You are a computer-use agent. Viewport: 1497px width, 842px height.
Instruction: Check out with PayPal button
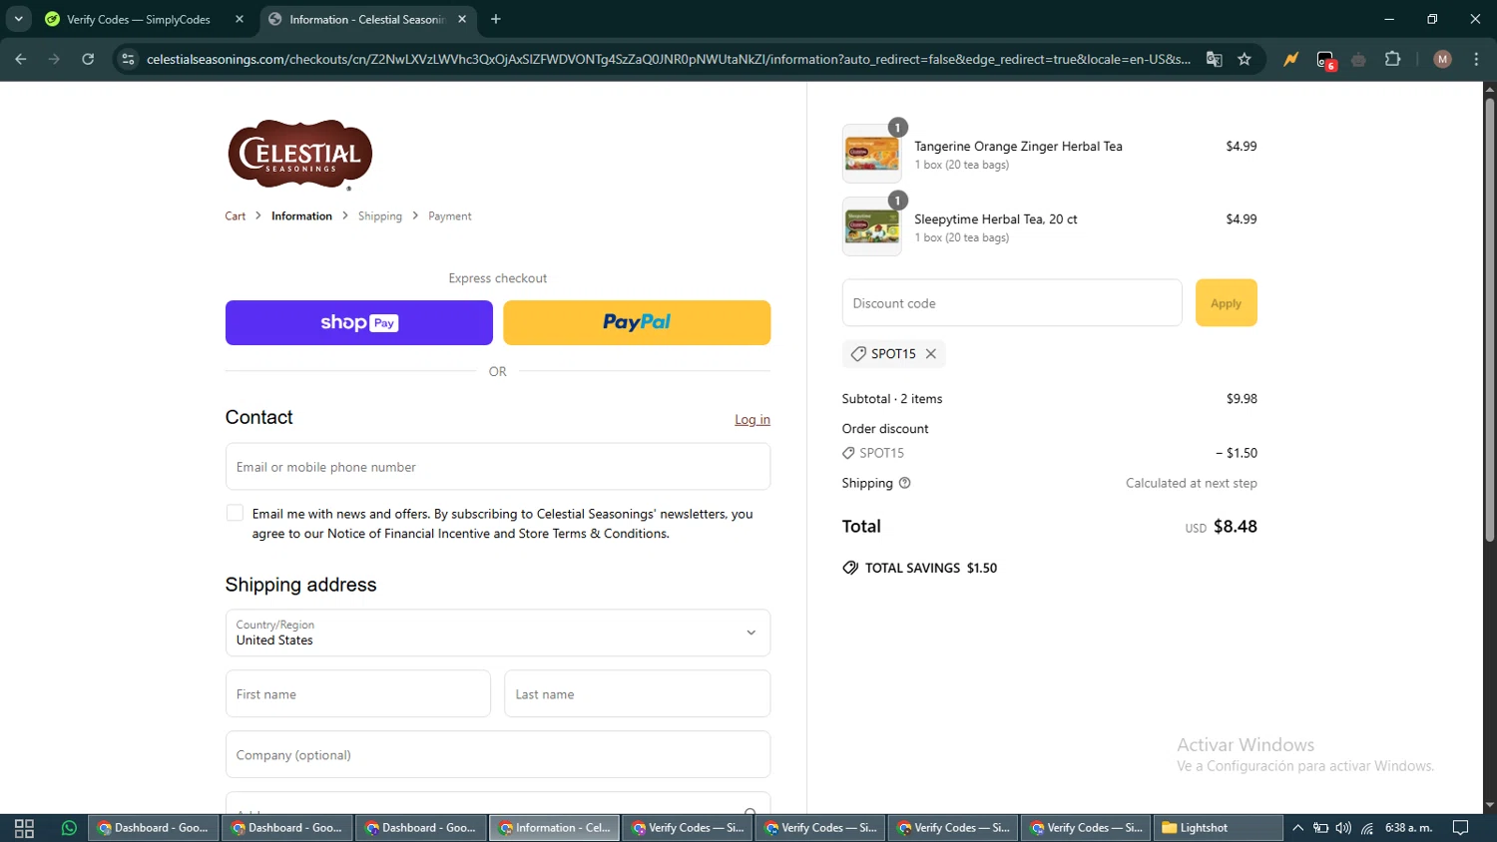[637, 322]
